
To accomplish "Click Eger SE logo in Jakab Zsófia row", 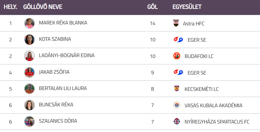I will 178,72.
